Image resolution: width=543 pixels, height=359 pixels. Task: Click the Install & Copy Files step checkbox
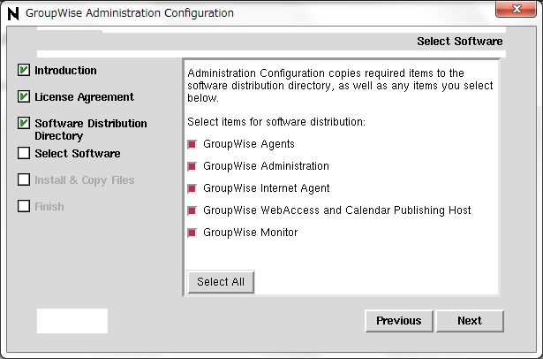click(x=24, y=179)
